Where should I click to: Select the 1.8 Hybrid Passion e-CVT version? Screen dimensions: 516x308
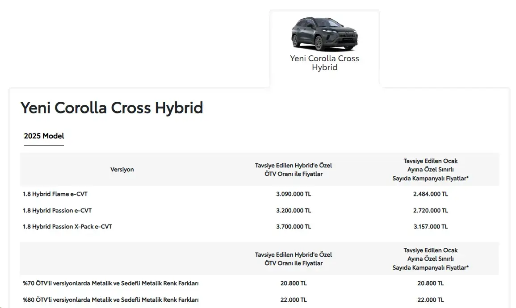[57, 210]
